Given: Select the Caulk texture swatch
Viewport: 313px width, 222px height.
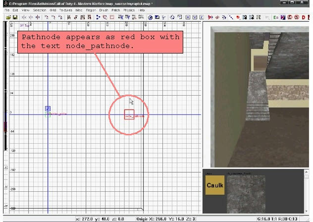Looking at the screenshot, I should point(214,186).
